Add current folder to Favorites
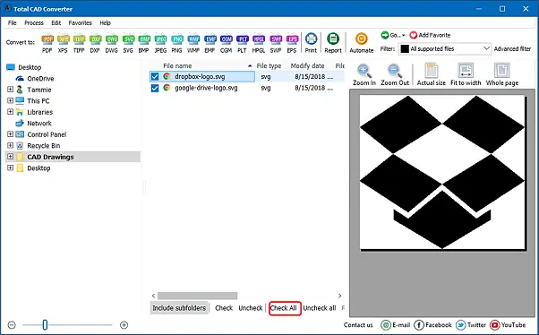The width and height of the screenshot is (539, 335). (x=430, y=35)
